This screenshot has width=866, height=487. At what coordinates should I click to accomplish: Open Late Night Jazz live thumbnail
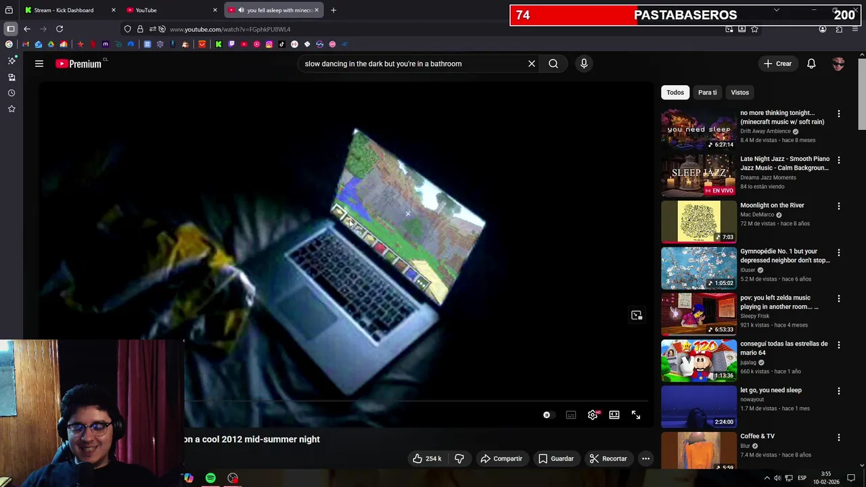click(699, 175)
